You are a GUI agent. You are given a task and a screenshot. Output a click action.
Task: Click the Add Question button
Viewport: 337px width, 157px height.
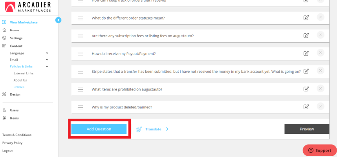99,129
